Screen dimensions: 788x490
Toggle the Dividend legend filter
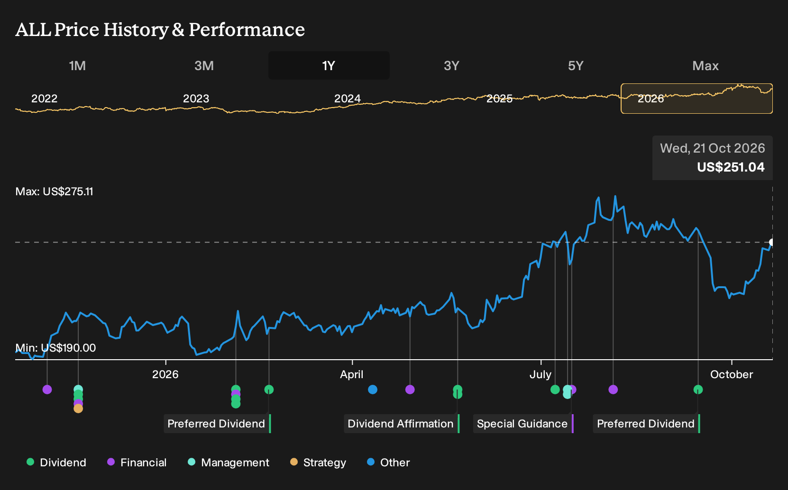pyautogui.click(x=56, y=463)
